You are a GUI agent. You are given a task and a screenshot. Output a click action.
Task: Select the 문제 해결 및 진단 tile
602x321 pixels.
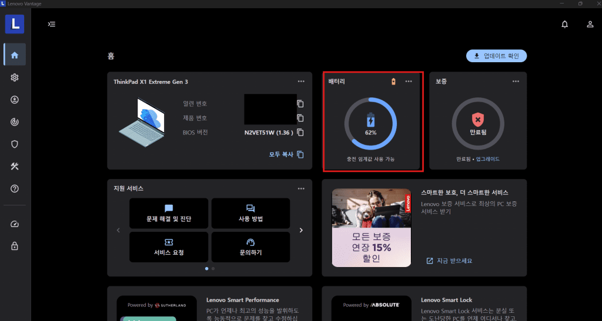pos(169,214)
